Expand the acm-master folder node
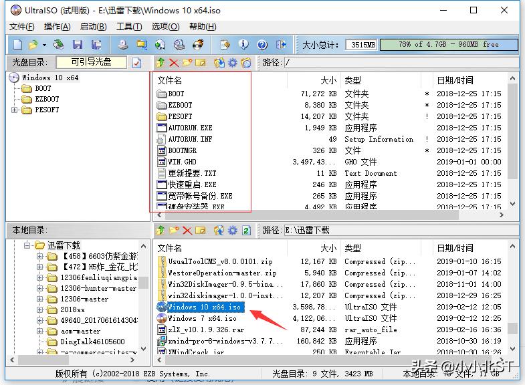The image size is (525, 385). (40, 331)
